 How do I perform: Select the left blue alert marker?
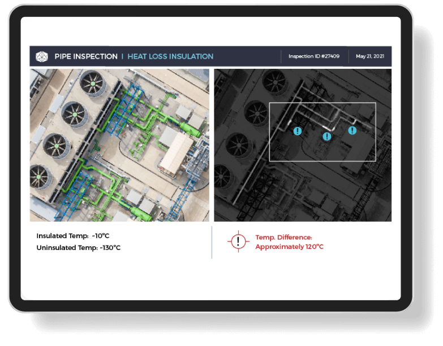[x=297, y=131]
